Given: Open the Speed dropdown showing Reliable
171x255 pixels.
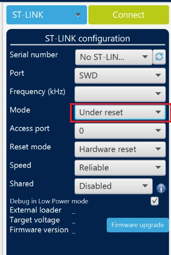Looking at the screenshot, I should [x=120, y=168].
